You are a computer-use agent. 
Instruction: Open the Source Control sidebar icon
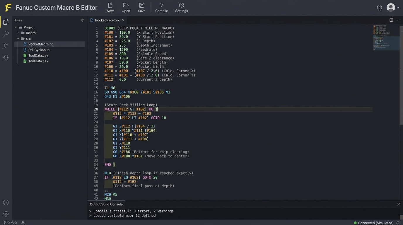pos(6,45)
